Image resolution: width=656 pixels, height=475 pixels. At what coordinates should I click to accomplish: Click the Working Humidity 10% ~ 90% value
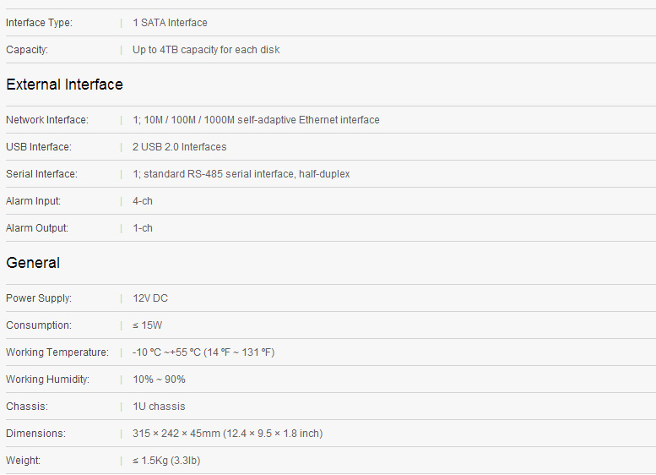pyautogui.click(x=159, y=379)
